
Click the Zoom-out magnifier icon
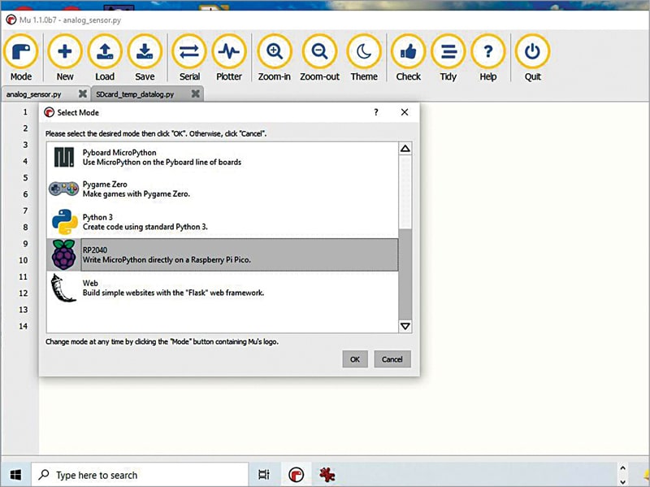(319, 53)
